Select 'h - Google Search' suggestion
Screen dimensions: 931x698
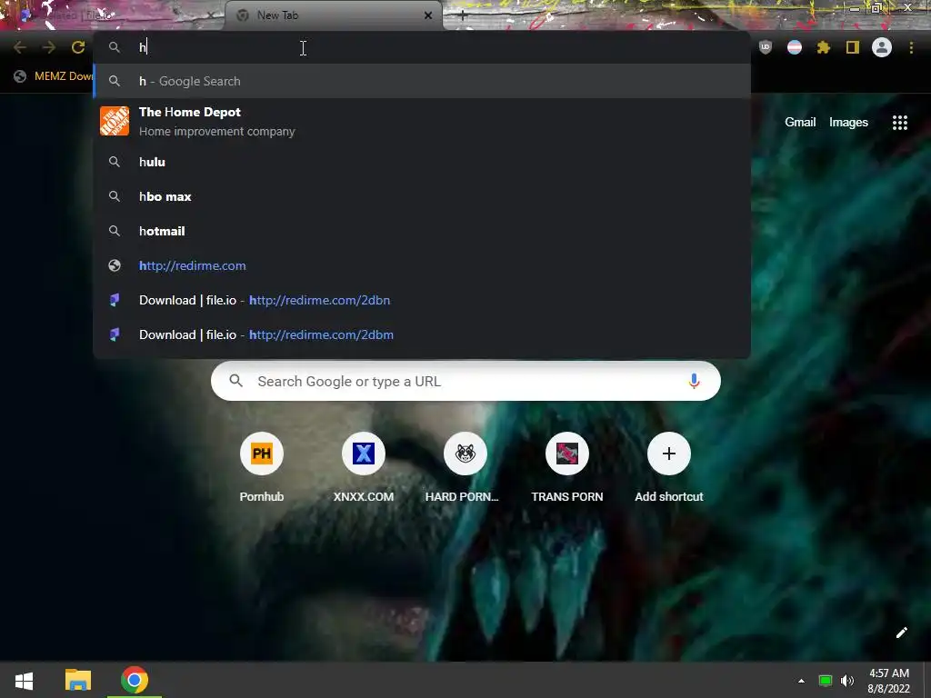tap(422, 81)
